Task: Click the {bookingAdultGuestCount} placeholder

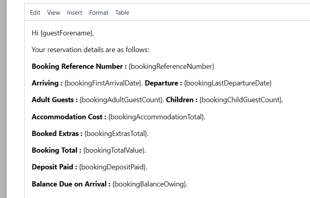Action: [x=121, y=100]
